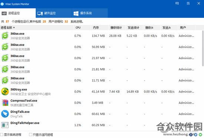Click Administr... user in 360tray.exe row
The width and height of the screenshot is (204, 138).
[186, 92]
